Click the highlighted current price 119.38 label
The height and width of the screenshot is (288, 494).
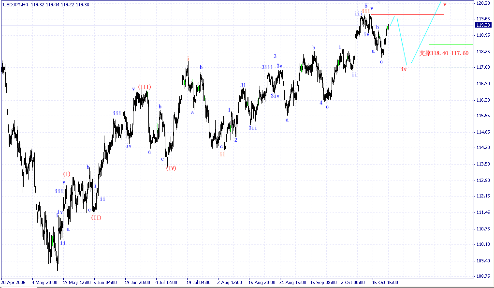point(483,25)
